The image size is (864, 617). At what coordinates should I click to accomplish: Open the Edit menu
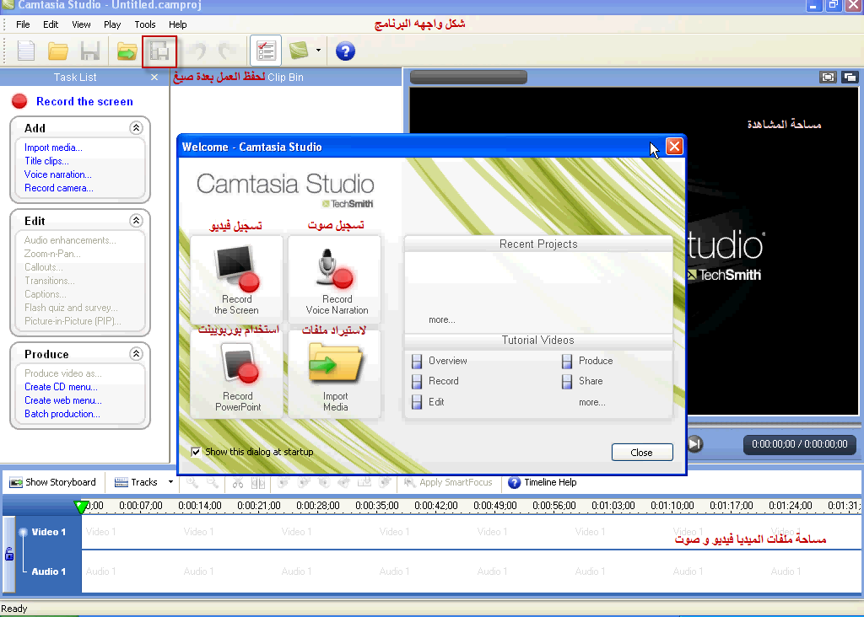[x=51, y=24]
